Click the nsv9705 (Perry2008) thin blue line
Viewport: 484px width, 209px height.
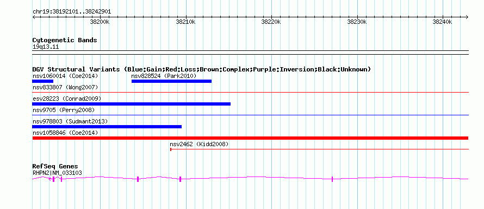click(250, 115)
